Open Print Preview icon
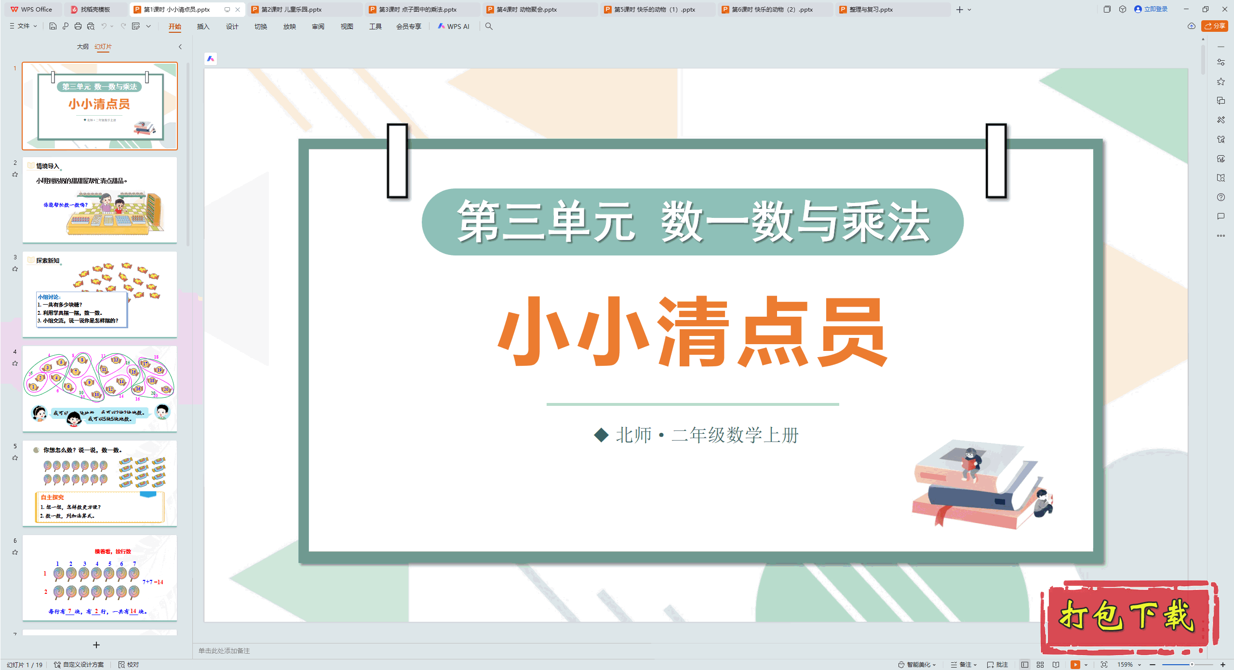The width and height of the screenshot is (1234, 670). tap(91, 26)
